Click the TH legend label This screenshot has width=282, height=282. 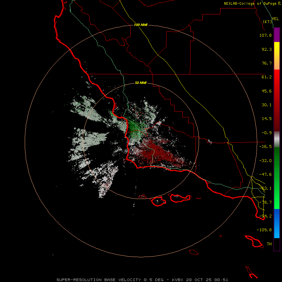tap(269, 244)
